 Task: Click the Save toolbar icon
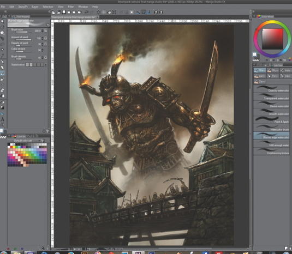click(64, 13)
